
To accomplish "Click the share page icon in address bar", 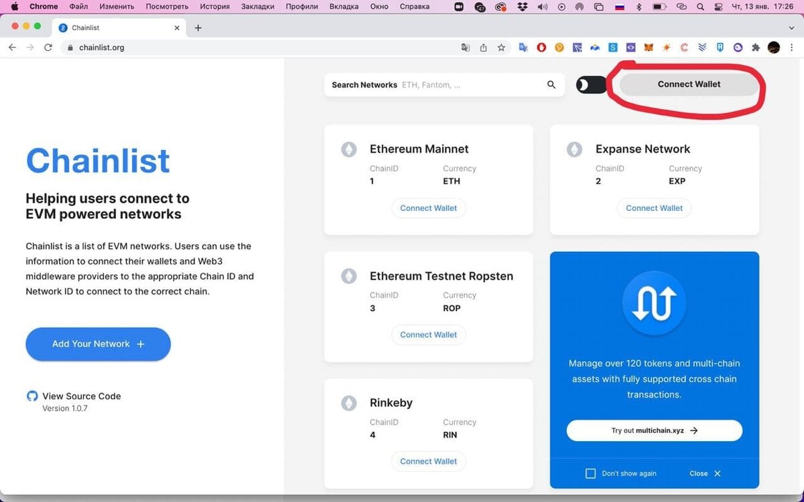I will point(483,48).
